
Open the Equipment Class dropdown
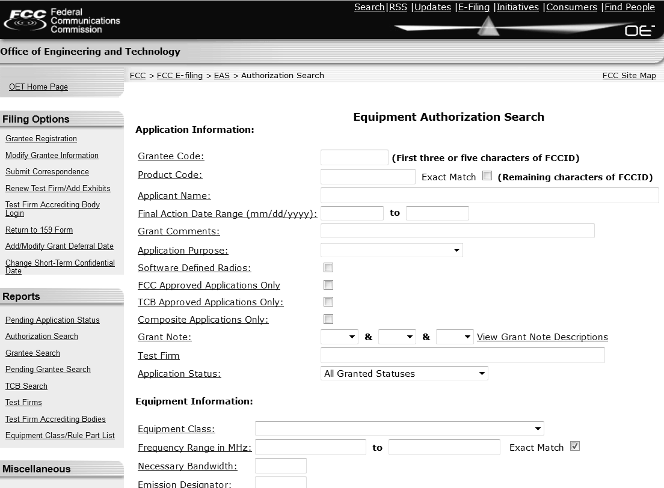coord(399,429)
